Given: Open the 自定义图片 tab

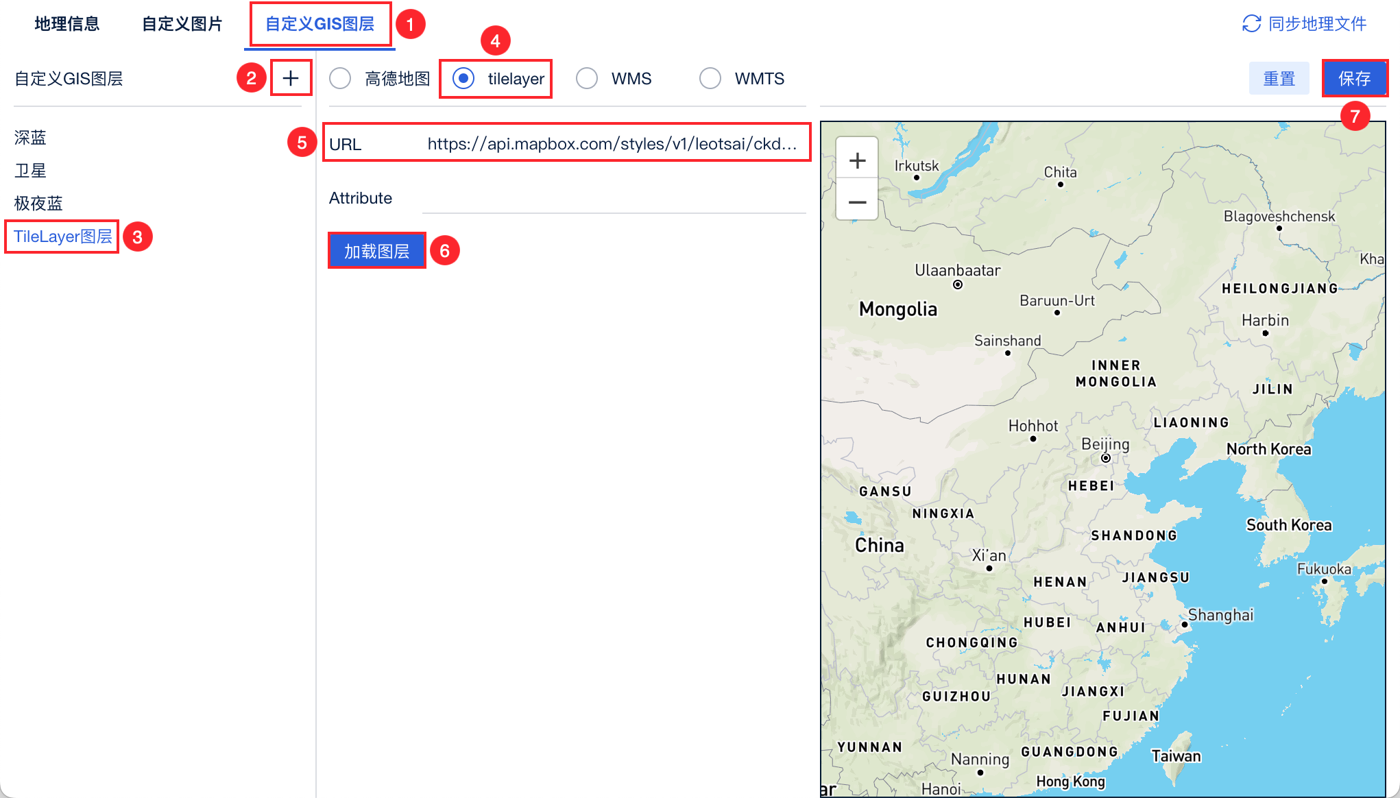Looking at the screenshot, I should click(x=182, y=23).
